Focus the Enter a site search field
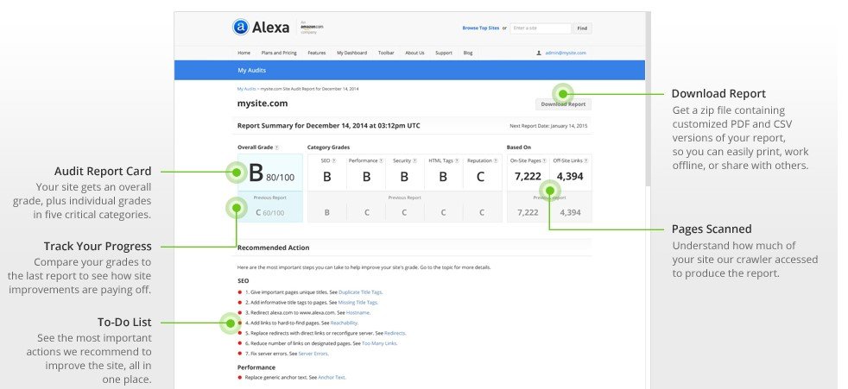The height and width of the screenshot is (389, 848). [541, 28]
